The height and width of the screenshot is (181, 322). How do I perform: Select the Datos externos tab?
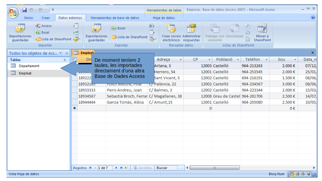click(70, 18)
